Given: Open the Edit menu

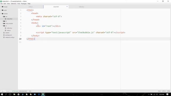Looking at the screenshot, I should tap(5, 3).
